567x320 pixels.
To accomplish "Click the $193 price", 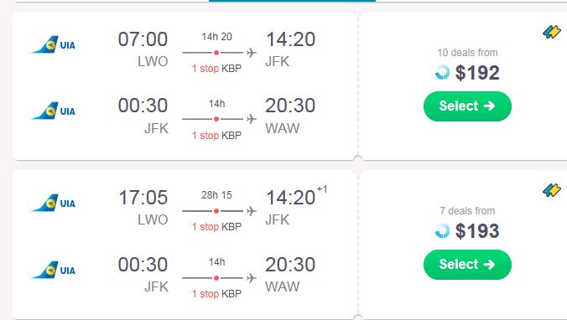I will [x=477, y=231].
